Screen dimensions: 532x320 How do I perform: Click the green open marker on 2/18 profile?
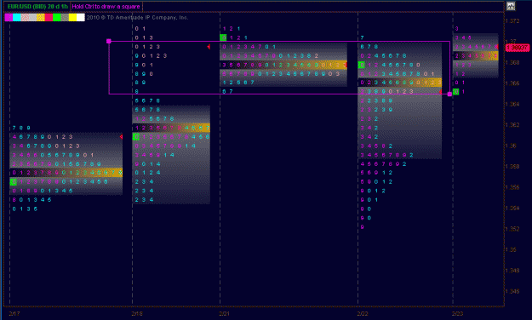(135, 137)
